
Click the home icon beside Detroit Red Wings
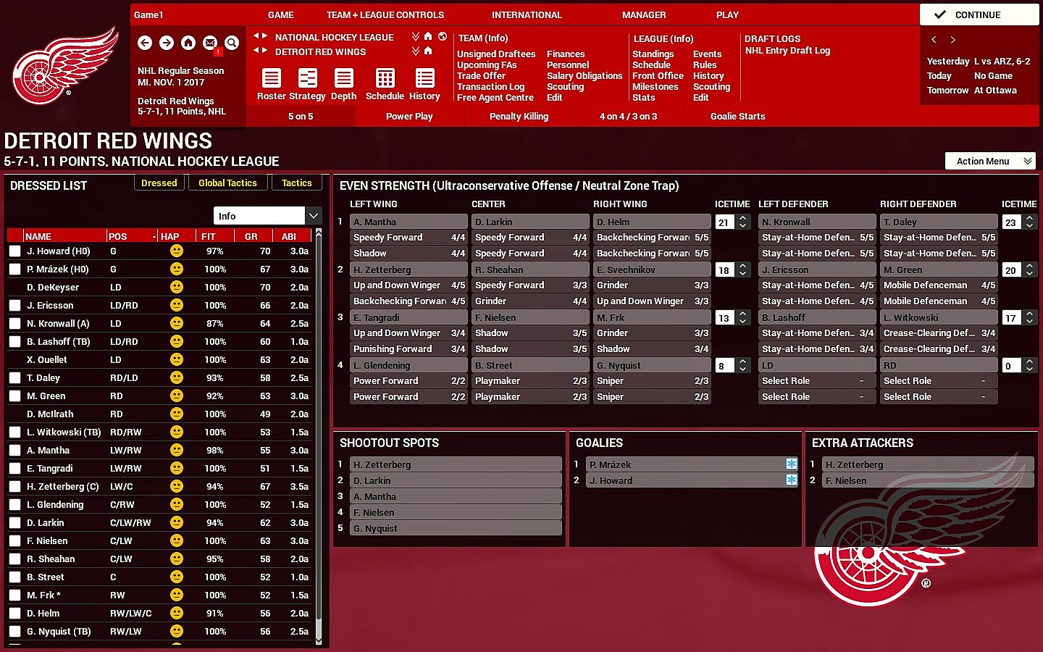[x=428, y=51]
